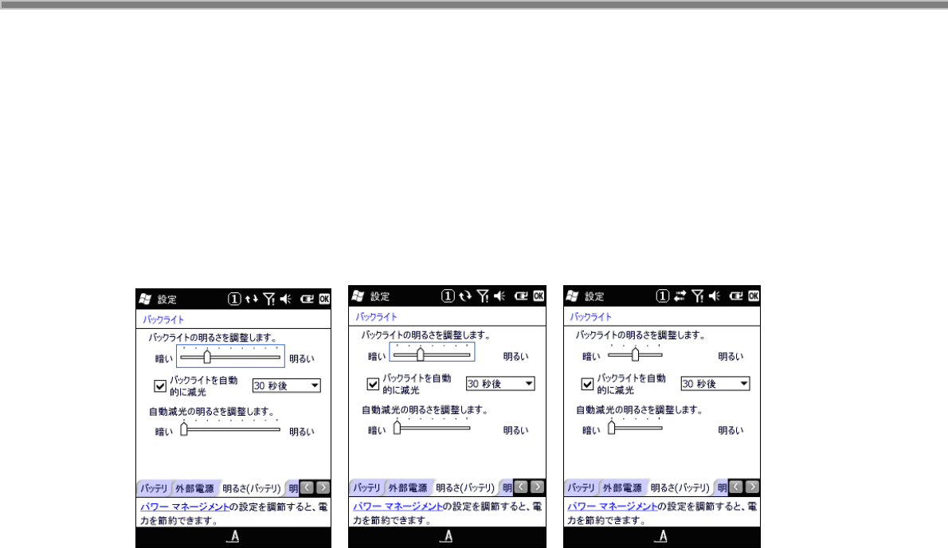Viewport: 948px width, 548px height.
Task: Click tab strip right arrow in middle screenshot
Action: click(537, 487)
